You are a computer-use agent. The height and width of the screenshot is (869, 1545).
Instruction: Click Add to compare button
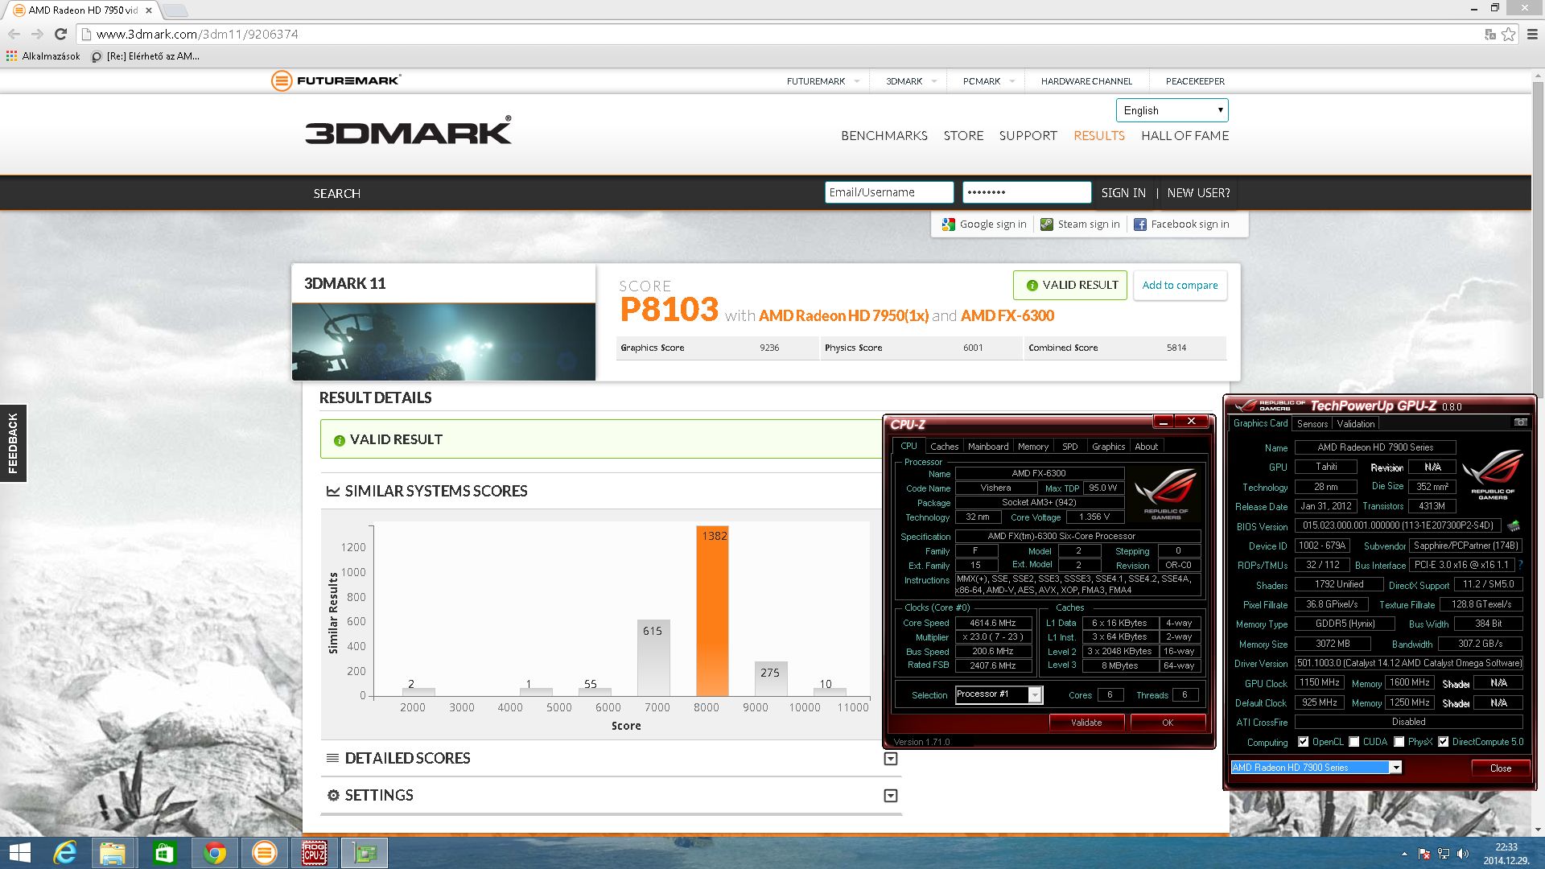pyautogui.click(x=1180, y=286)
